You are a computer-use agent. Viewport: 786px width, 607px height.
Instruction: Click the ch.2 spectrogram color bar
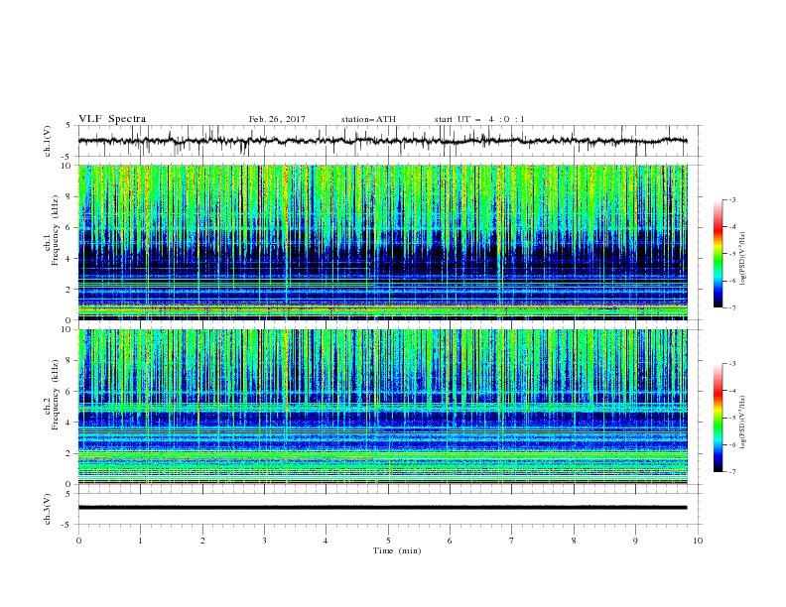719,418
